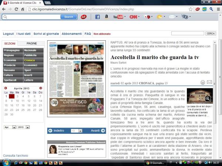
Task: Open the Sport section
Action: click(x=28, y=70)
